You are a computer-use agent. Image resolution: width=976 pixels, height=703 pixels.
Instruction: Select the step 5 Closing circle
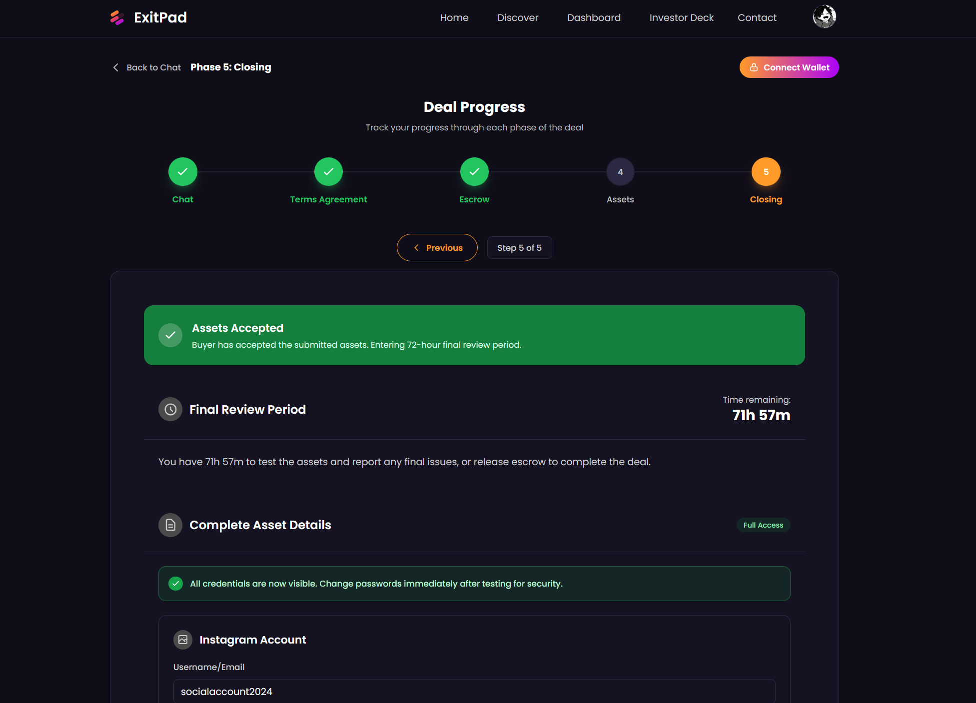point(766,172)
